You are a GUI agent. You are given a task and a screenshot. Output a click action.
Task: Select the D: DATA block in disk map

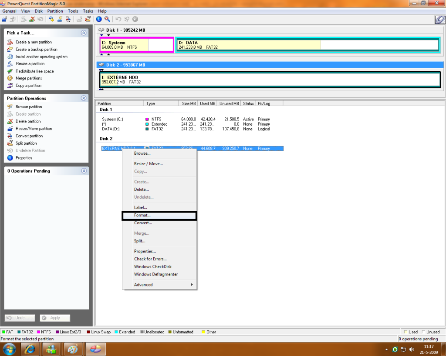pos(308,45)
